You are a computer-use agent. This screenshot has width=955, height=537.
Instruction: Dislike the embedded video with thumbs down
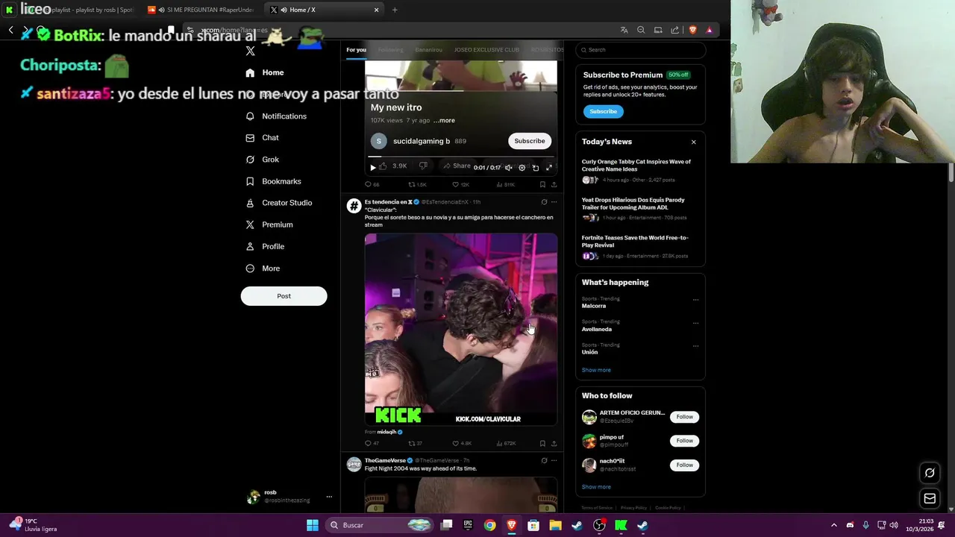(422, 166)
